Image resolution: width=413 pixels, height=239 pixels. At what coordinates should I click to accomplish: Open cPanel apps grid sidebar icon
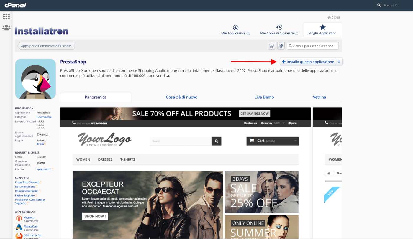point(6,17)
